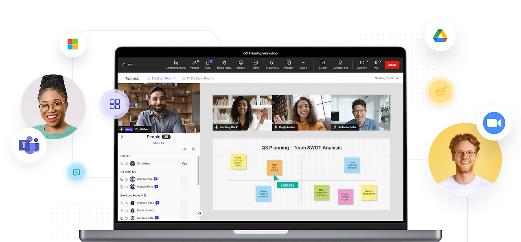Open the Chat panel

[x=208, y=63]
